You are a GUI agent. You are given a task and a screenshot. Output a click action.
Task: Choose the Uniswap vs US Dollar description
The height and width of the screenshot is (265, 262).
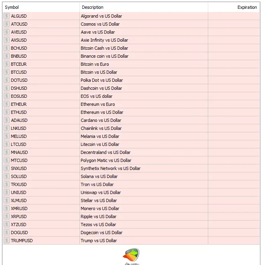[101, 192]
